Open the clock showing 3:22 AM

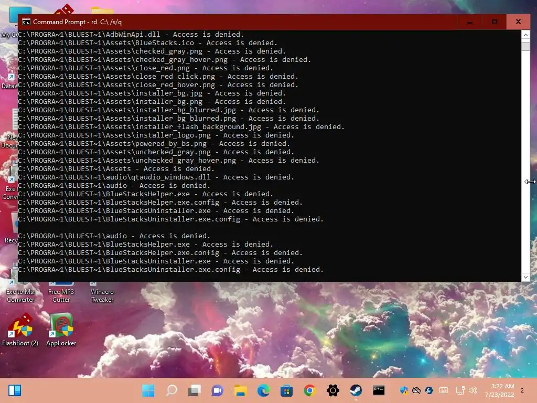click(x=499, y=390)
